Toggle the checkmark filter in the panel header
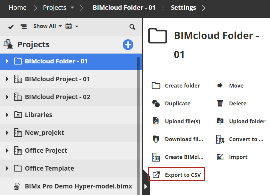Viewport: 270px width, 195px height. (x=11, y=26)
